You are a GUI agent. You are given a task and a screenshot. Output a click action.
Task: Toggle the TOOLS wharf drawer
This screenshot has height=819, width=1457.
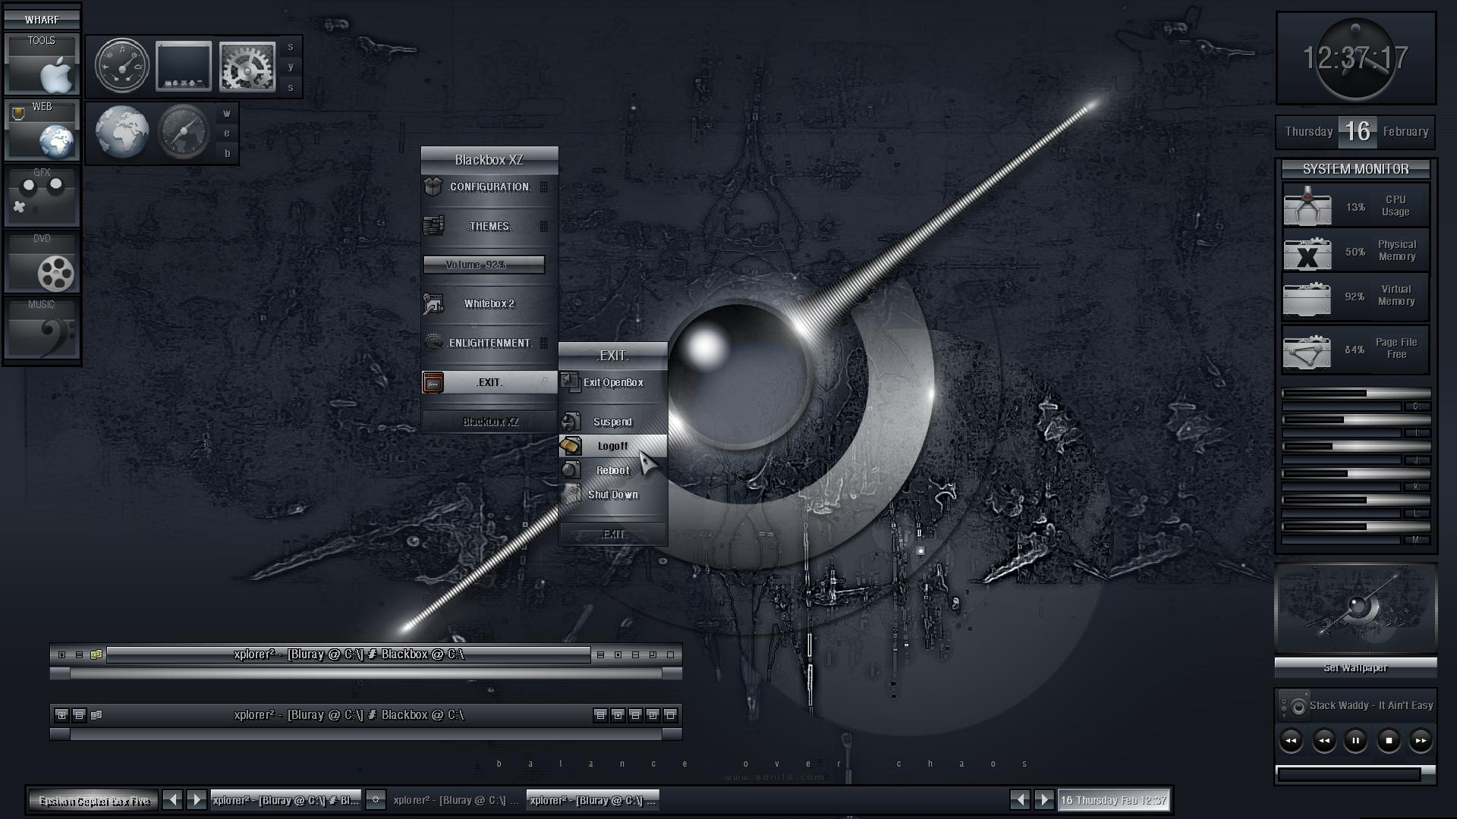42,64
